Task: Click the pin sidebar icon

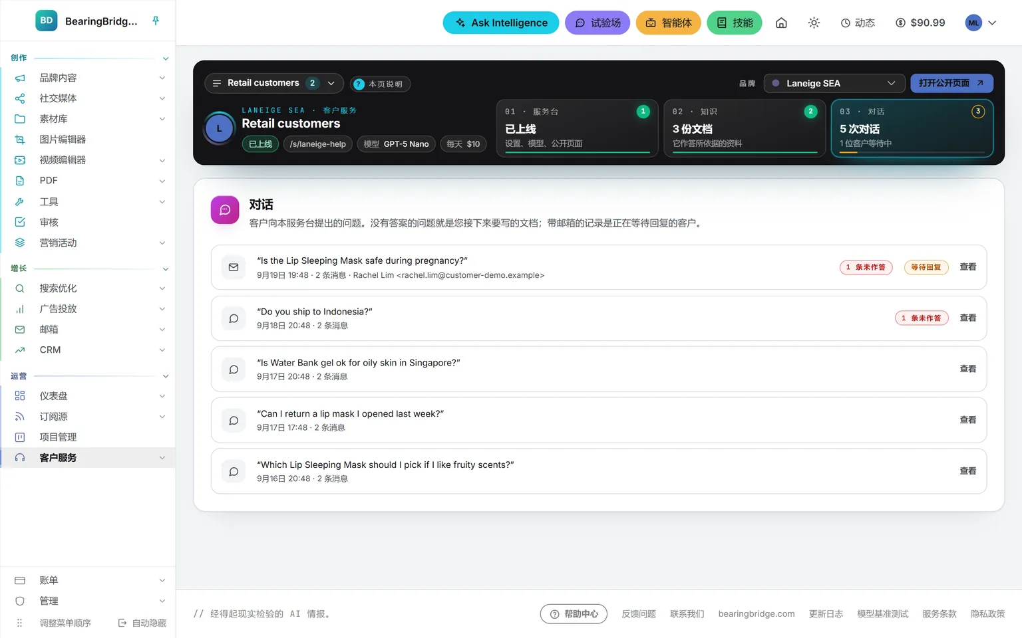Action: [x=156, y=21]
